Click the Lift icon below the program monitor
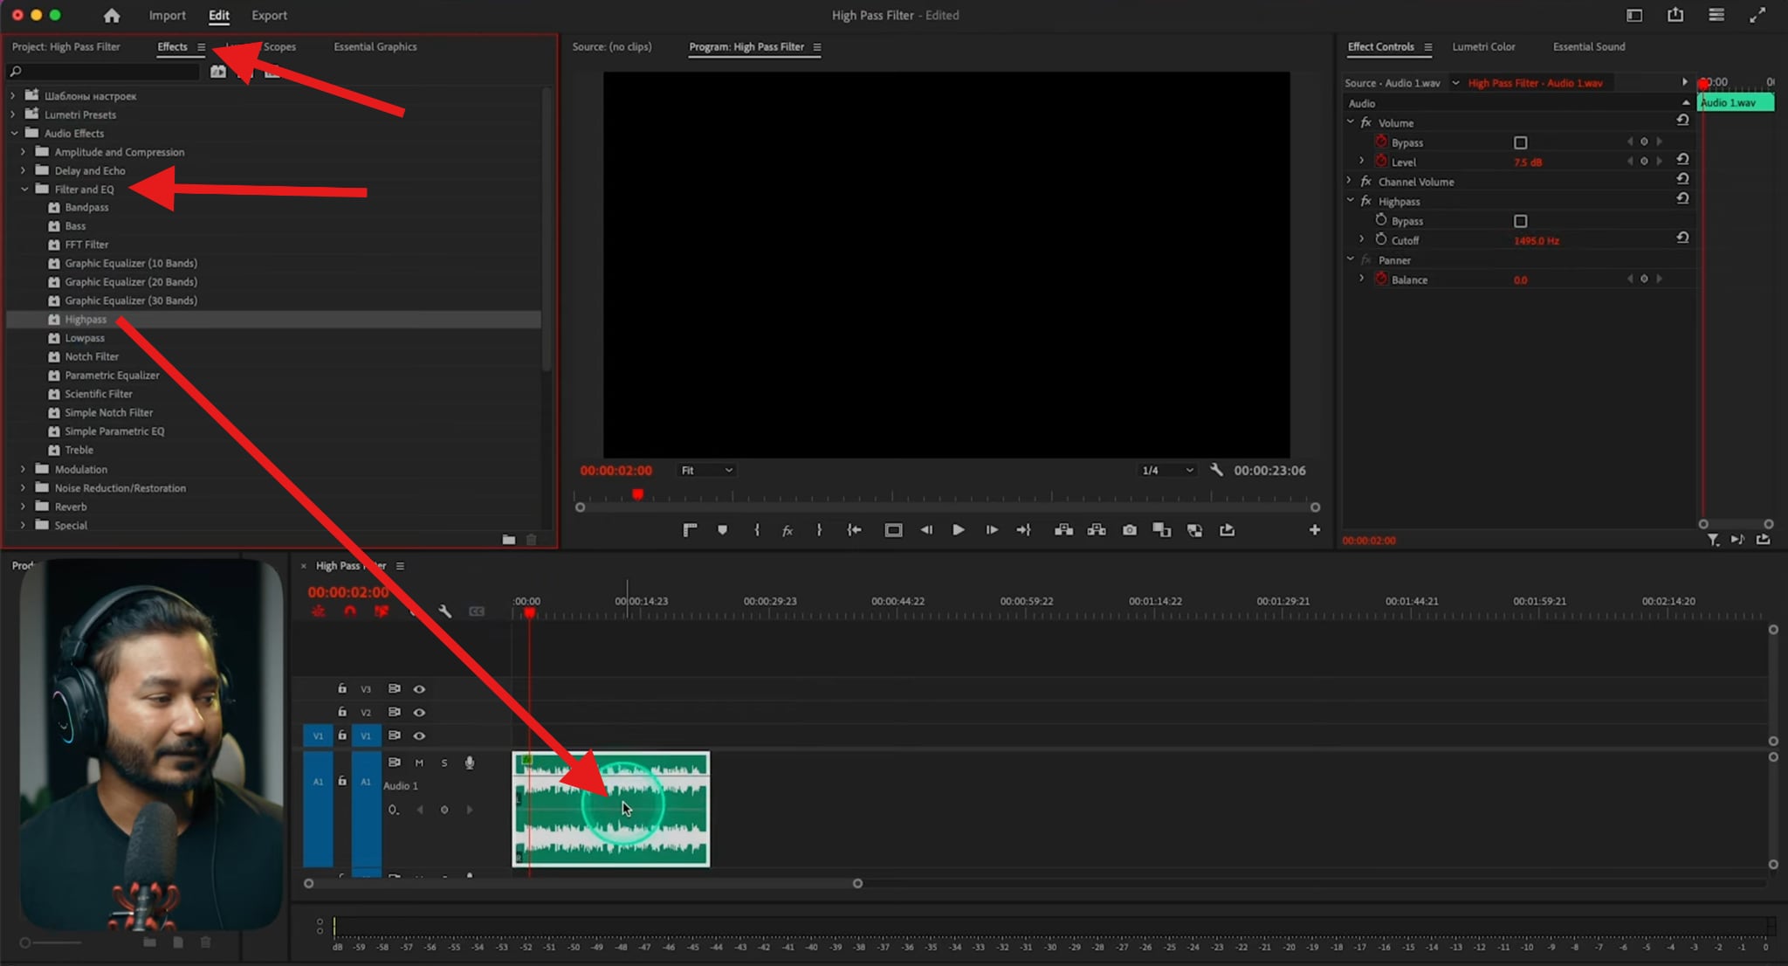1788x966 pixels. (x=1064, y=529)
